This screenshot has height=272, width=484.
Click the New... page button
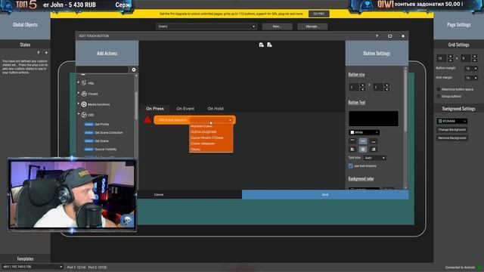click(277, 26)
